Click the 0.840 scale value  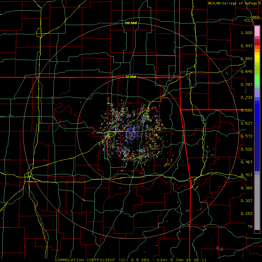click(x=247, y=72)
